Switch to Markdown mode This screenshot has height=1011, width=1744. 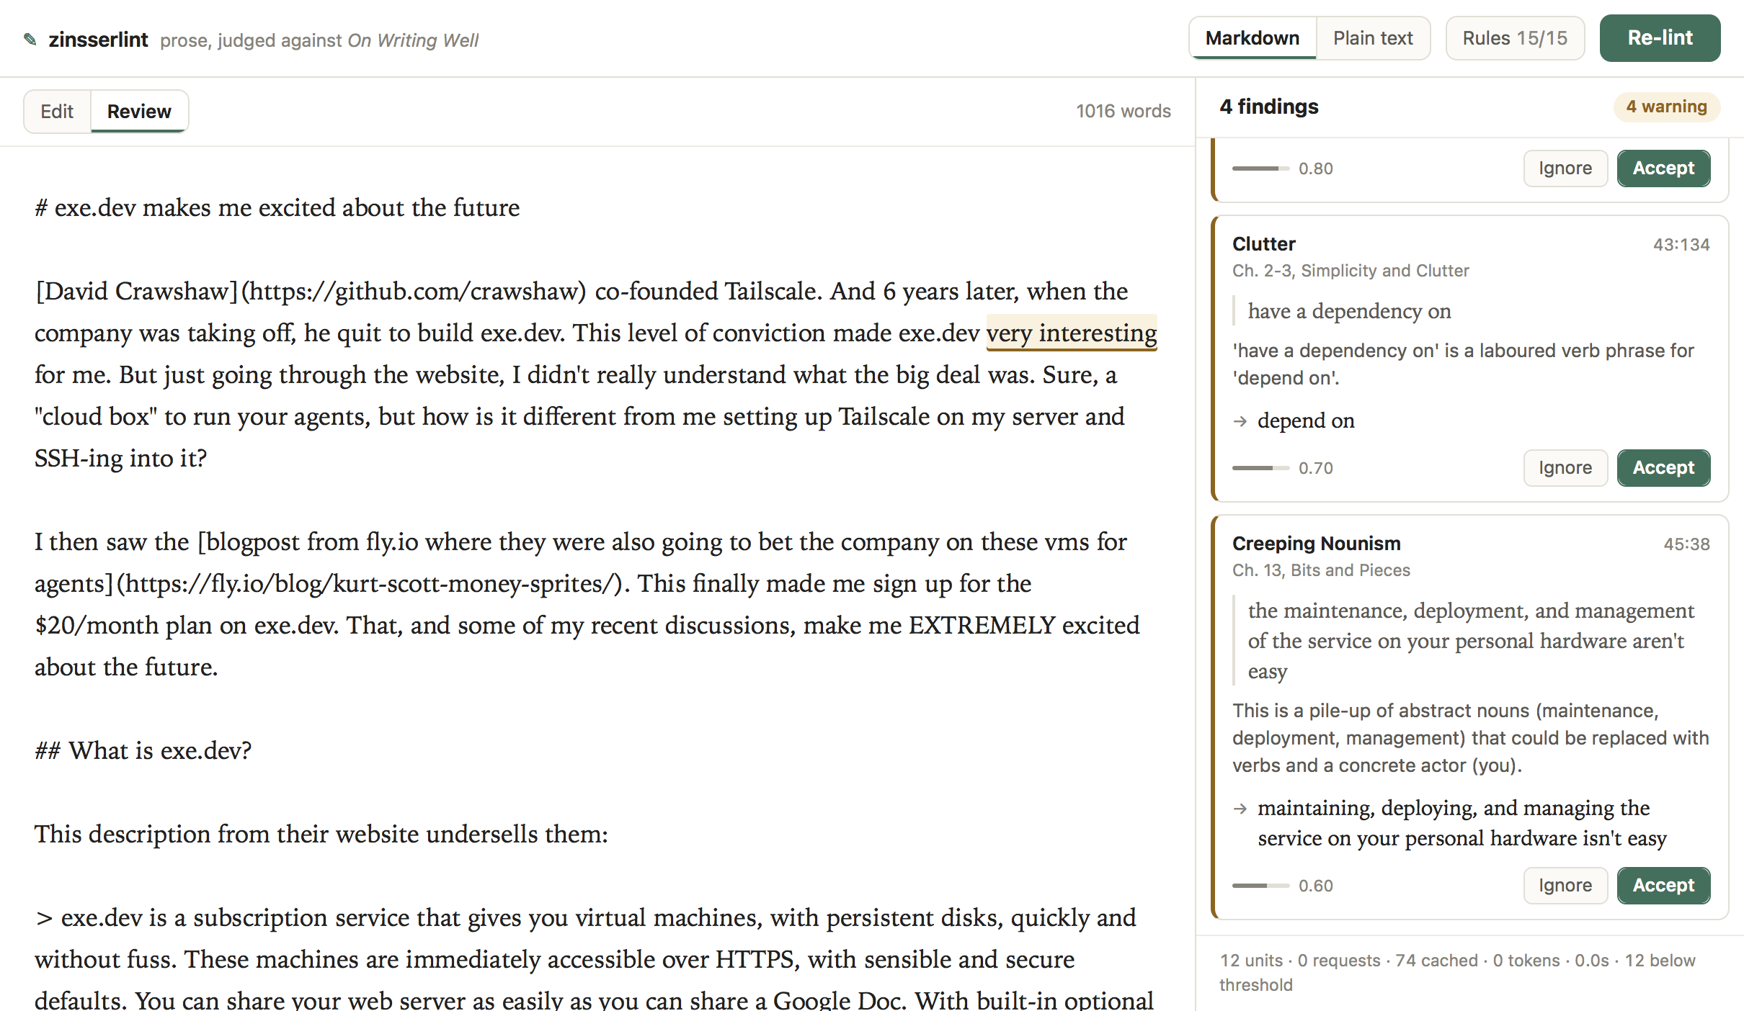coord(1253,38)
